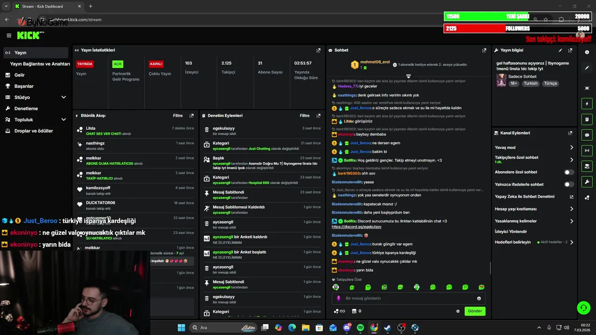
Task: Click the info icon in right sidebar
Action: pyautogui.click(x=587, y=52)
